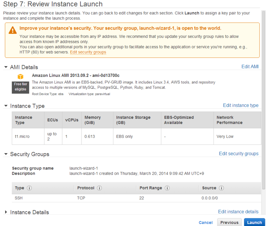Go back with the Previous button
Image resolution: width=266 pixels, height=226 pixels.
229,222
